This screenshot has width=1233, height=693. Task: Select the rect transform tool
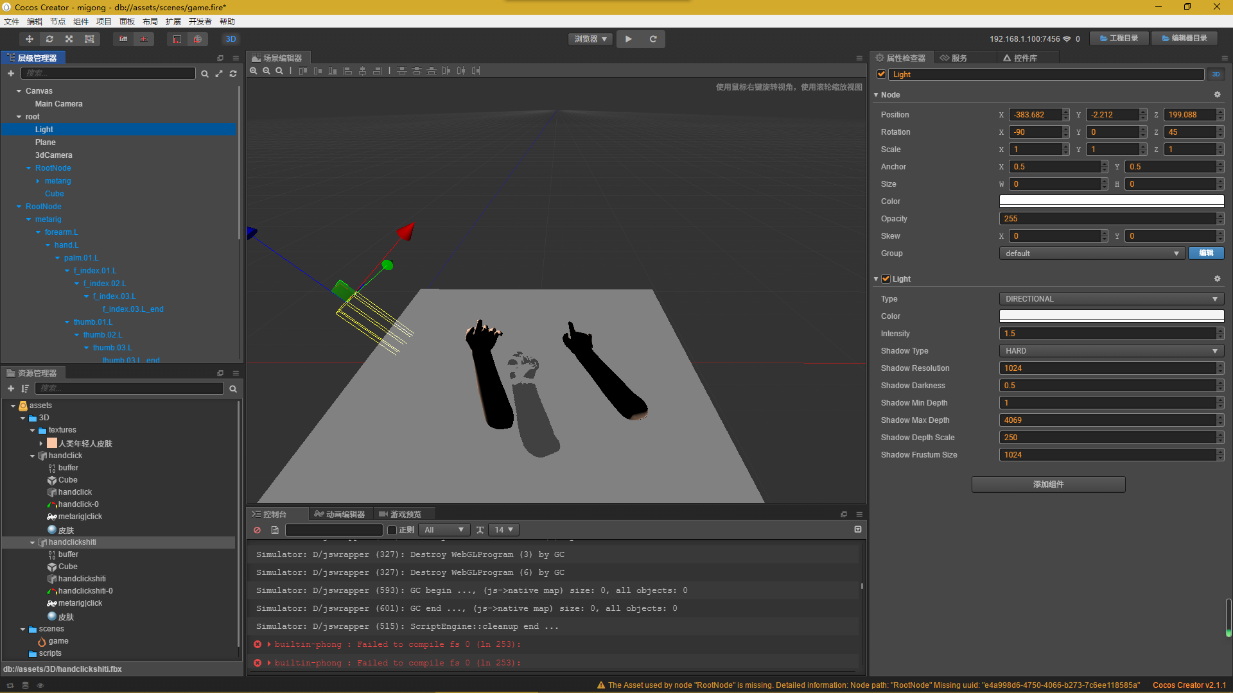tap(89, 39)
